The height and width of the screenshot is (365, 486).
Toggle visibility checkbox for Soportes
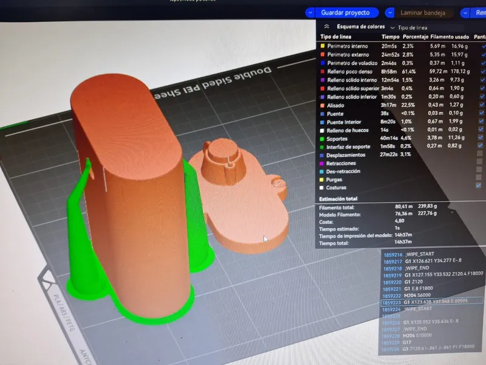tap(481, 137)
